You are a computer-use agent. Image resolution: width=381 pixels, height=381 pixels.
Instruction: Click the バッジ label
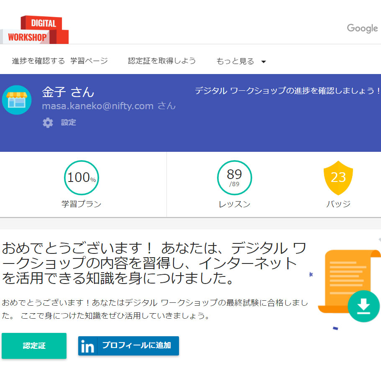(x=338, y=204)
